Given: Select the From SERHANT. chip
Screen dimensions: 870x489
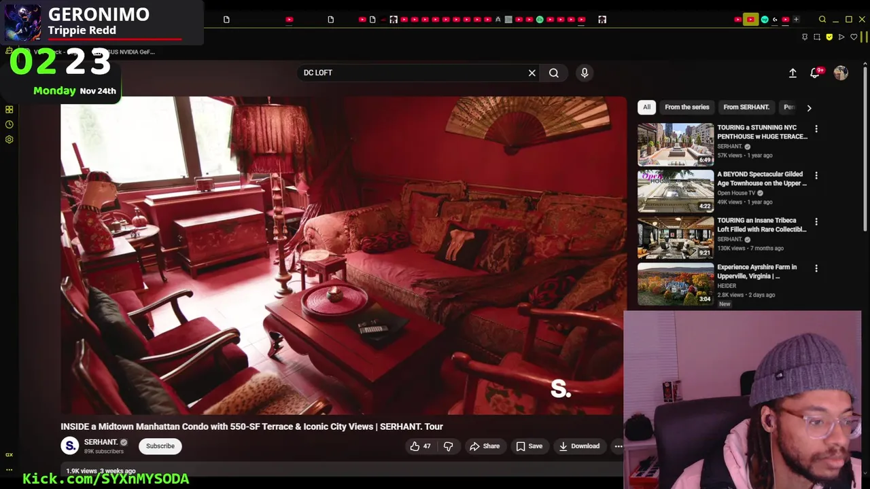Looking at the screenshot, I should click(746, 107).
